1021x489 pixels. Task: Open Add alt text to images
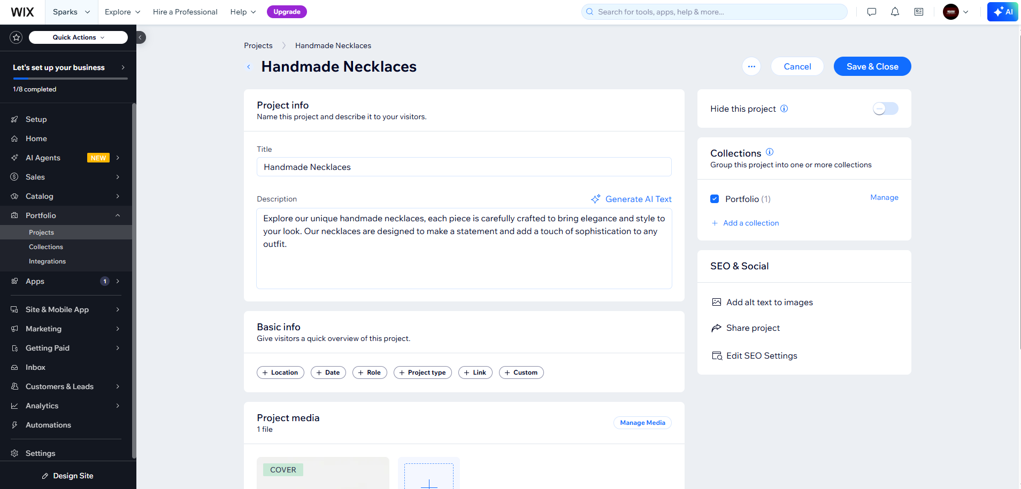click(x=762, y=302)
